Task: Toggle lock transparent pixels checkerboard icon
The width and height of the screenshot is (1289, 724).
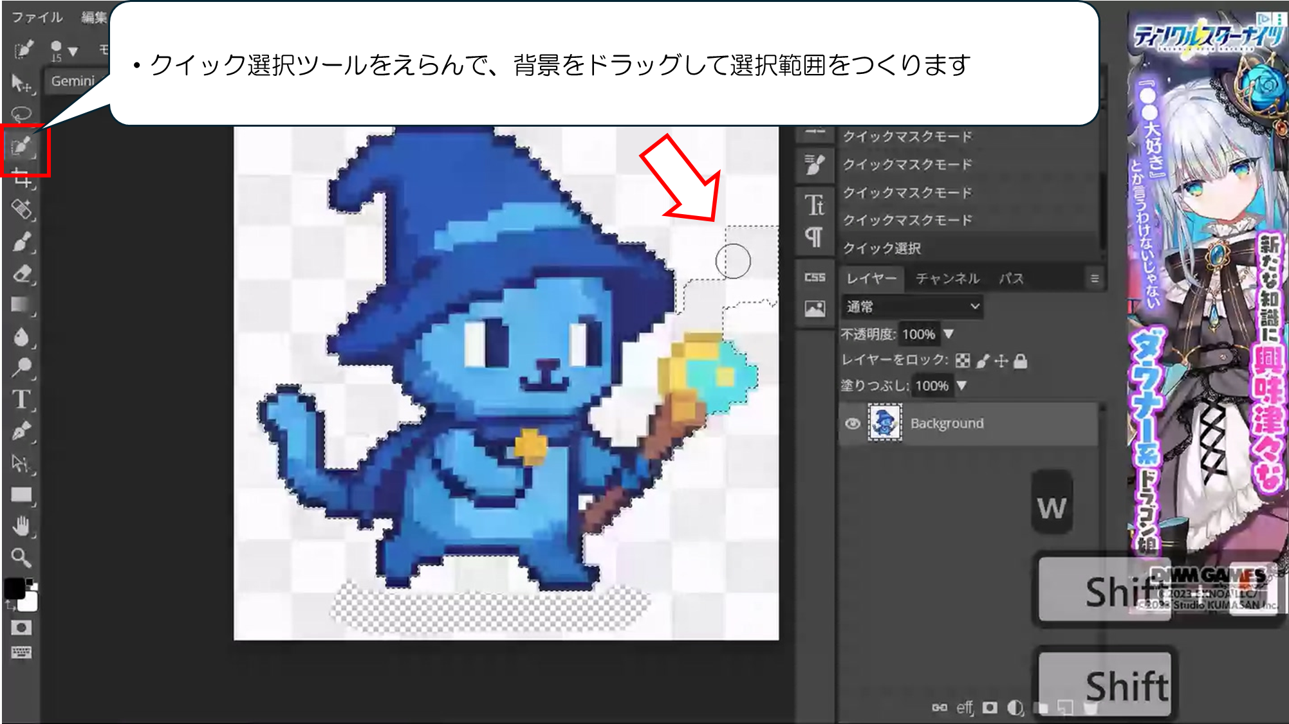Action: tap(963, 361)
